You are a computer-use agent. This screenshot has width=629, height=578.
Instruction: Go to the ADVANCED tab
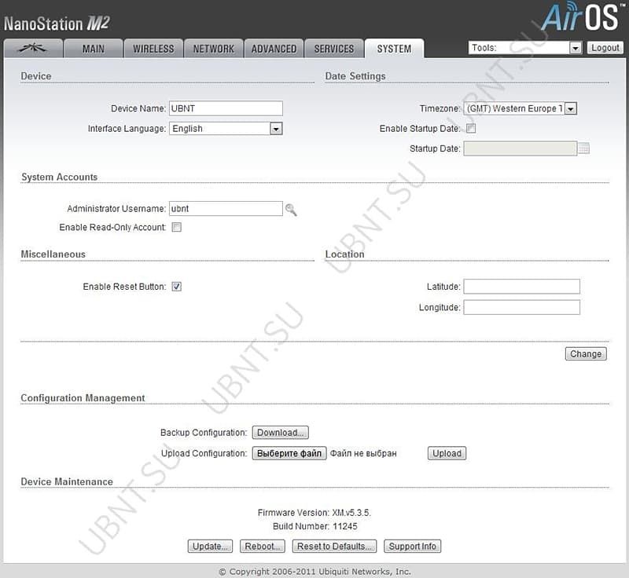[x=274, y=49]
